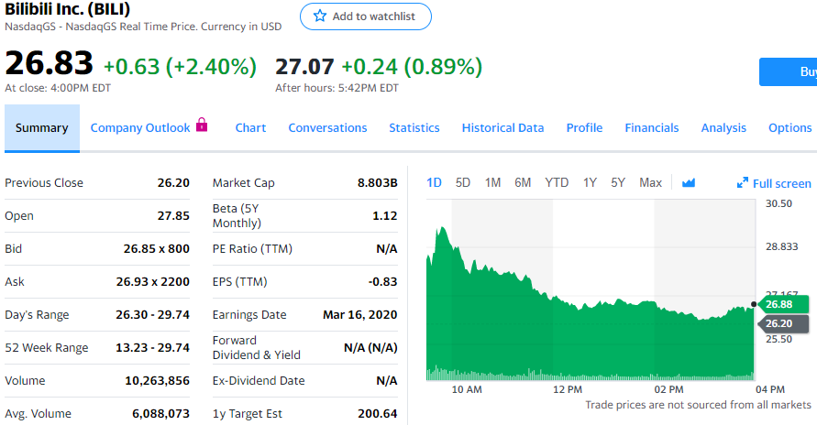The height and width of the screenshot is (425, 817).
Task: Open the Company Outlook tab
Action: click(x=140, y=128)
